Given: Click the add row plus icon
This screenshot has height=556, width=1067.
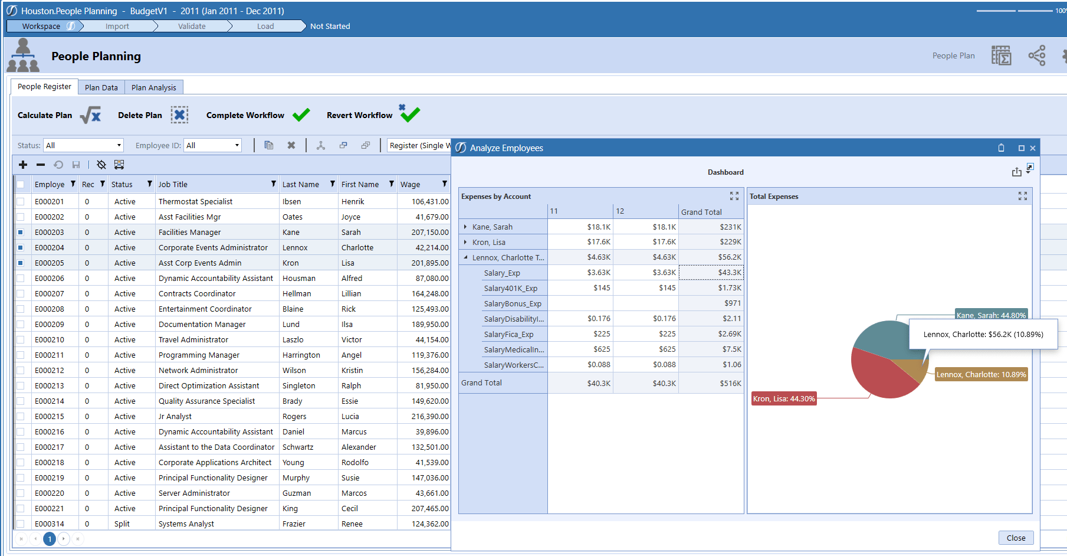Looking at the screenshot, I should click(23, 165).
